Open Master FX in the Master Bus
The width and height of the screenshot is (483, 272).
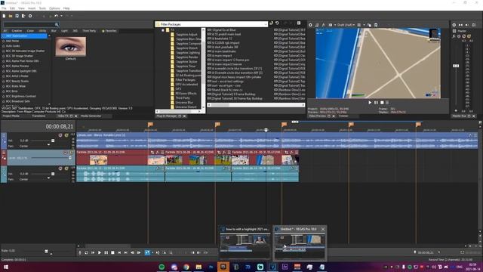(454, 36)
